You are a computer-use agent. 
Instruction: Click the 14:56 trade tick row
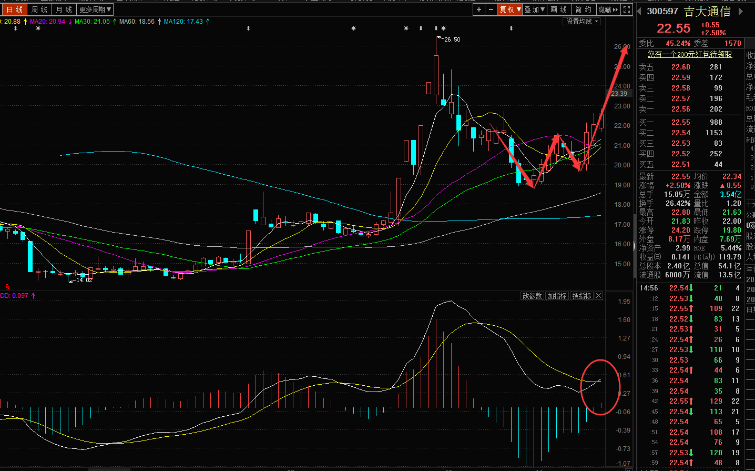pyautogui.click(x=689, y=288)
